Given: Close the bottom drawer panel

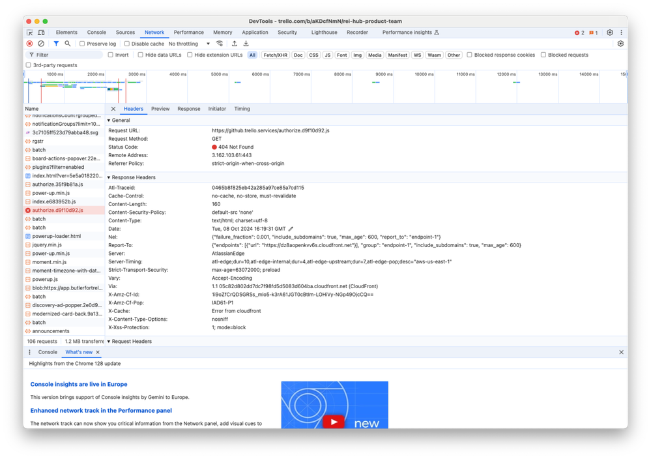Looking at the screenshot, I should click(x=621, y=352).
